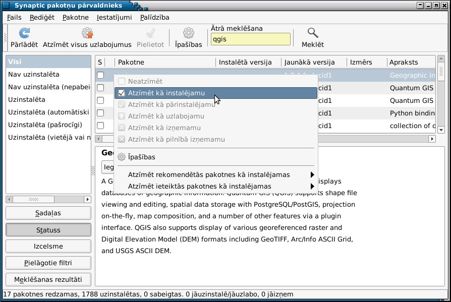The image size is (451, 302).
Task: Sort by the S column header
Action: point(100,63)
